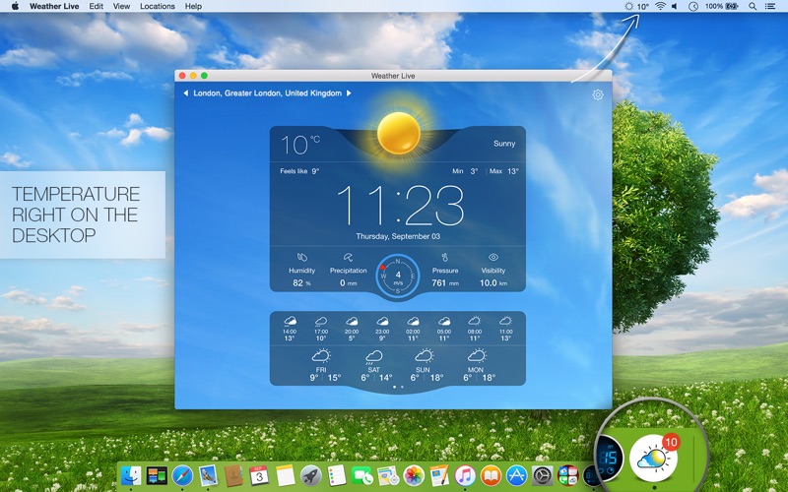Go to next location with right arrow
Screen dimensions: 788x492
click(x=348, y=93)
